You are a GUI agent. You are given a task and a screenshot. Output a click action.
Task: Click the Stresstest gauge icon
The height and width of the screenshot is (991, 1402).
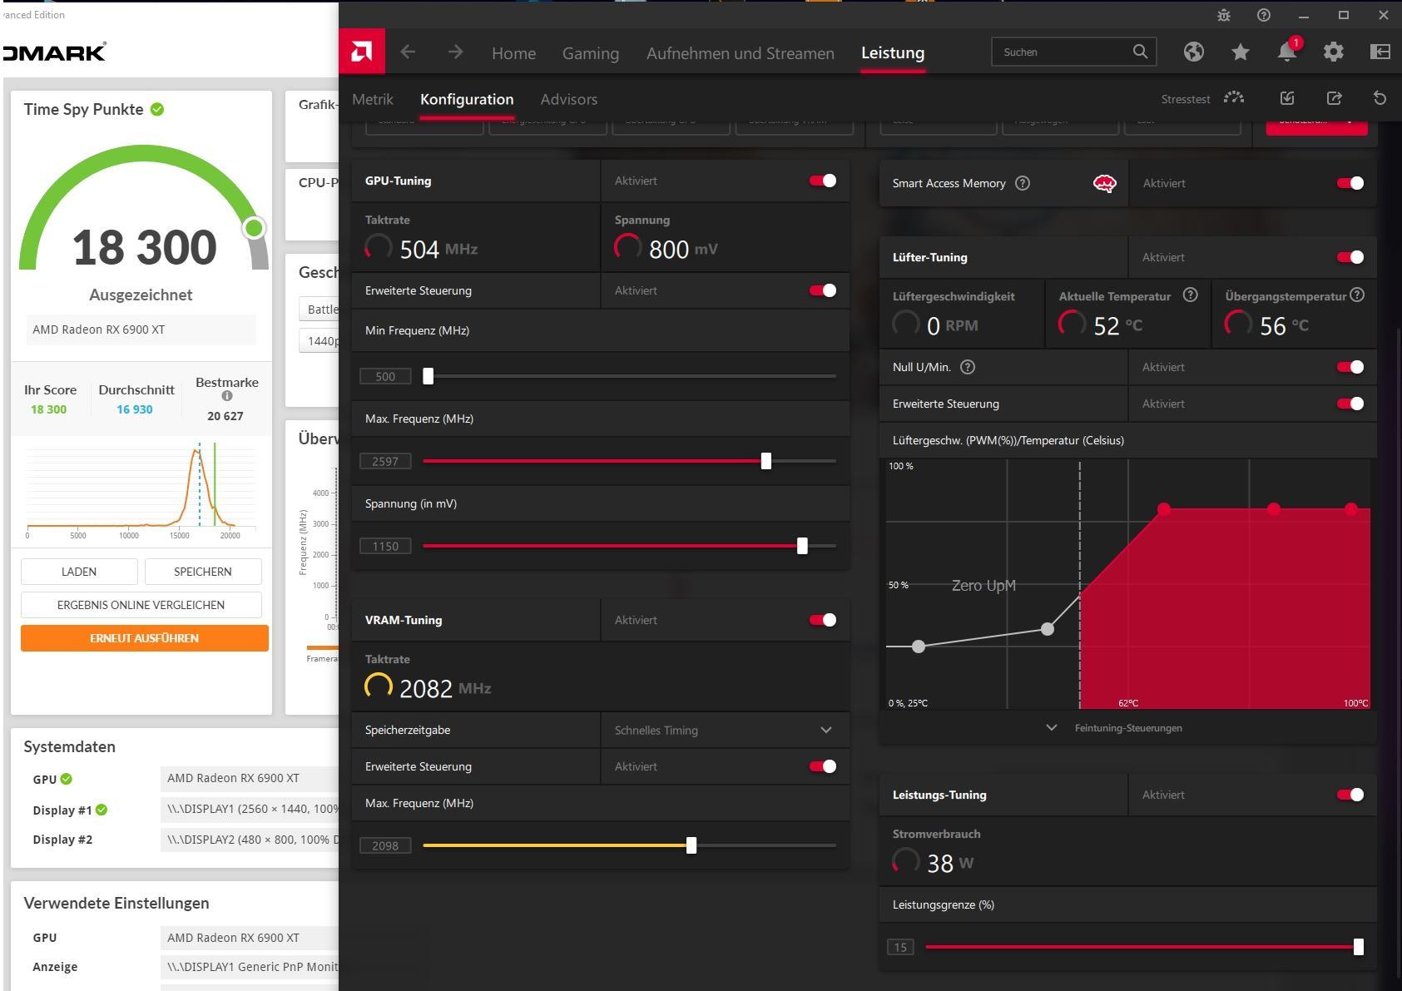coord(1234,98)
